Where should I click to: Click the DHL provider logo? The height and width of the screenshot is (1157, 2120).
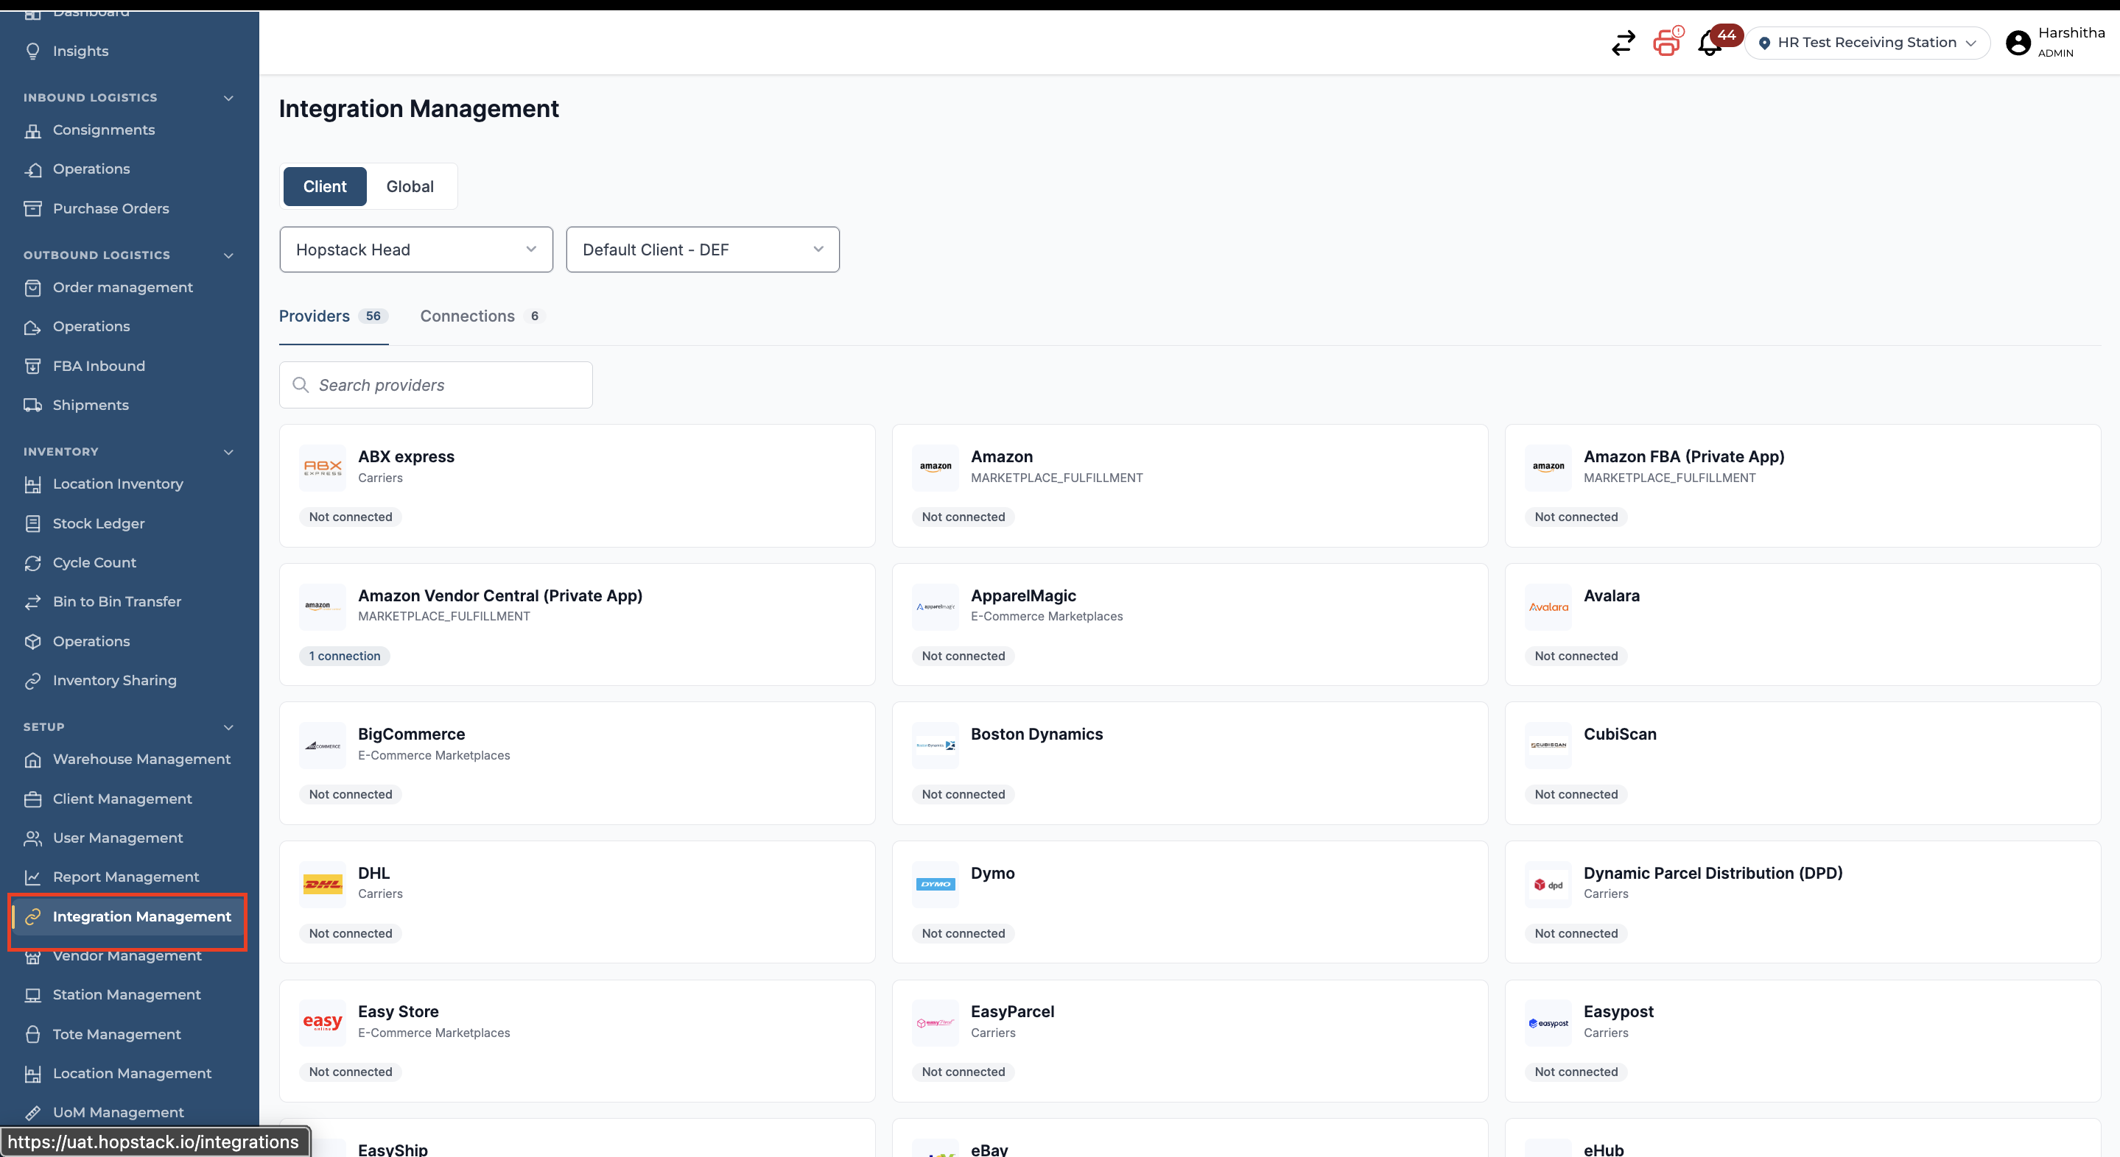tap(323, 884)
